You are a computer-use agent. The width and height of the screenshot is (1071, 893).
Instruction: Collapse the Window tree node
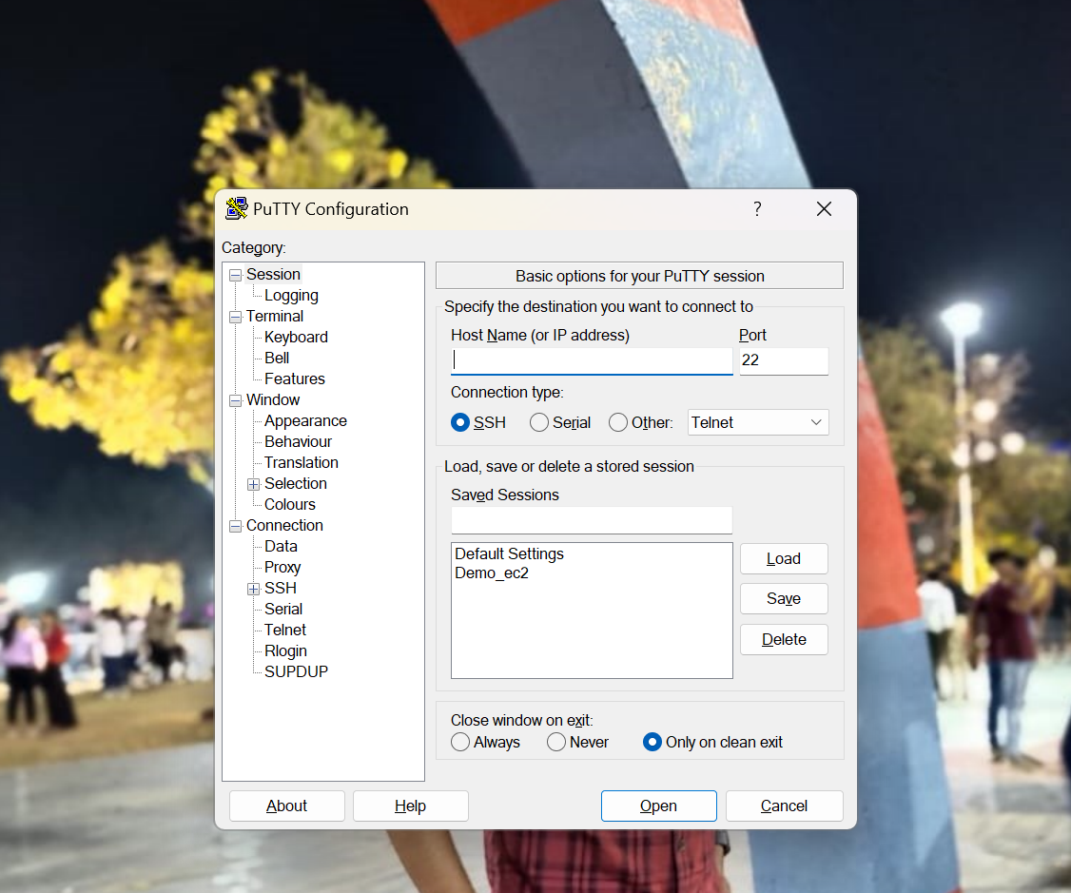pyautogui.click(x=236, y=400)
